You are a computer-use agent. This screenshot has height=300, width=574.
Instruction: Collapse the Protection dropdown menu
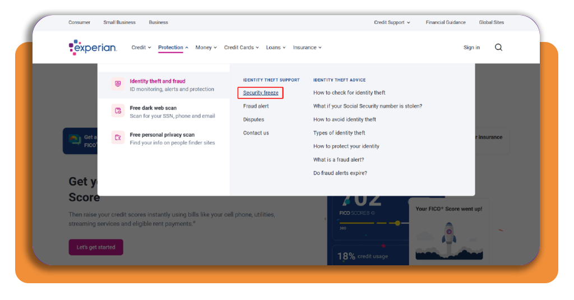[x=173, y=48]
